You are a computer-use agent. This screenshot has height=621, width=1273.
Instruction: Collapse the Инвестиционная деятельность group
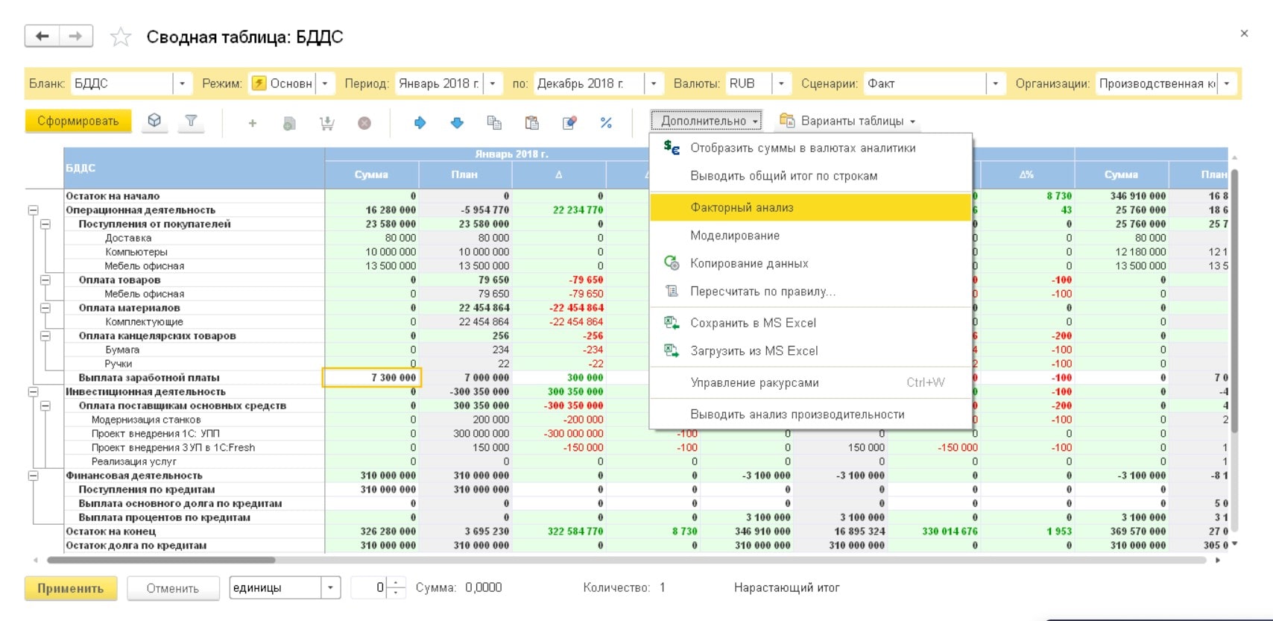click(33, 391)
